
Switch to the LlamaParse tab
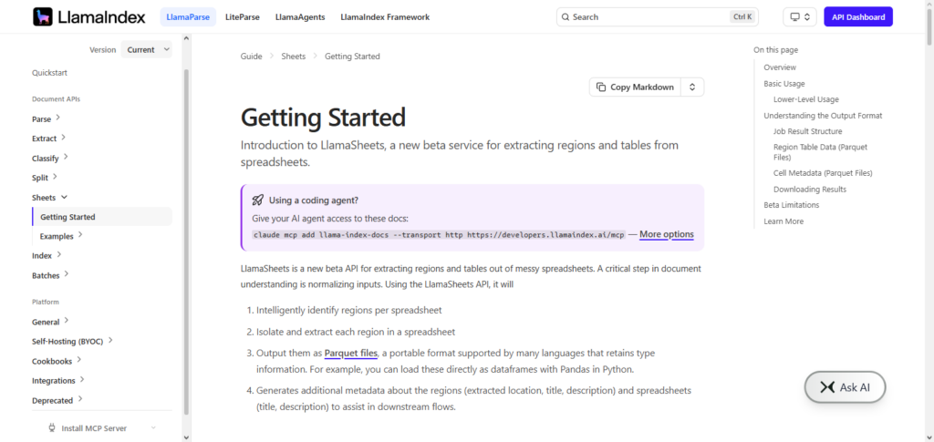188,17
